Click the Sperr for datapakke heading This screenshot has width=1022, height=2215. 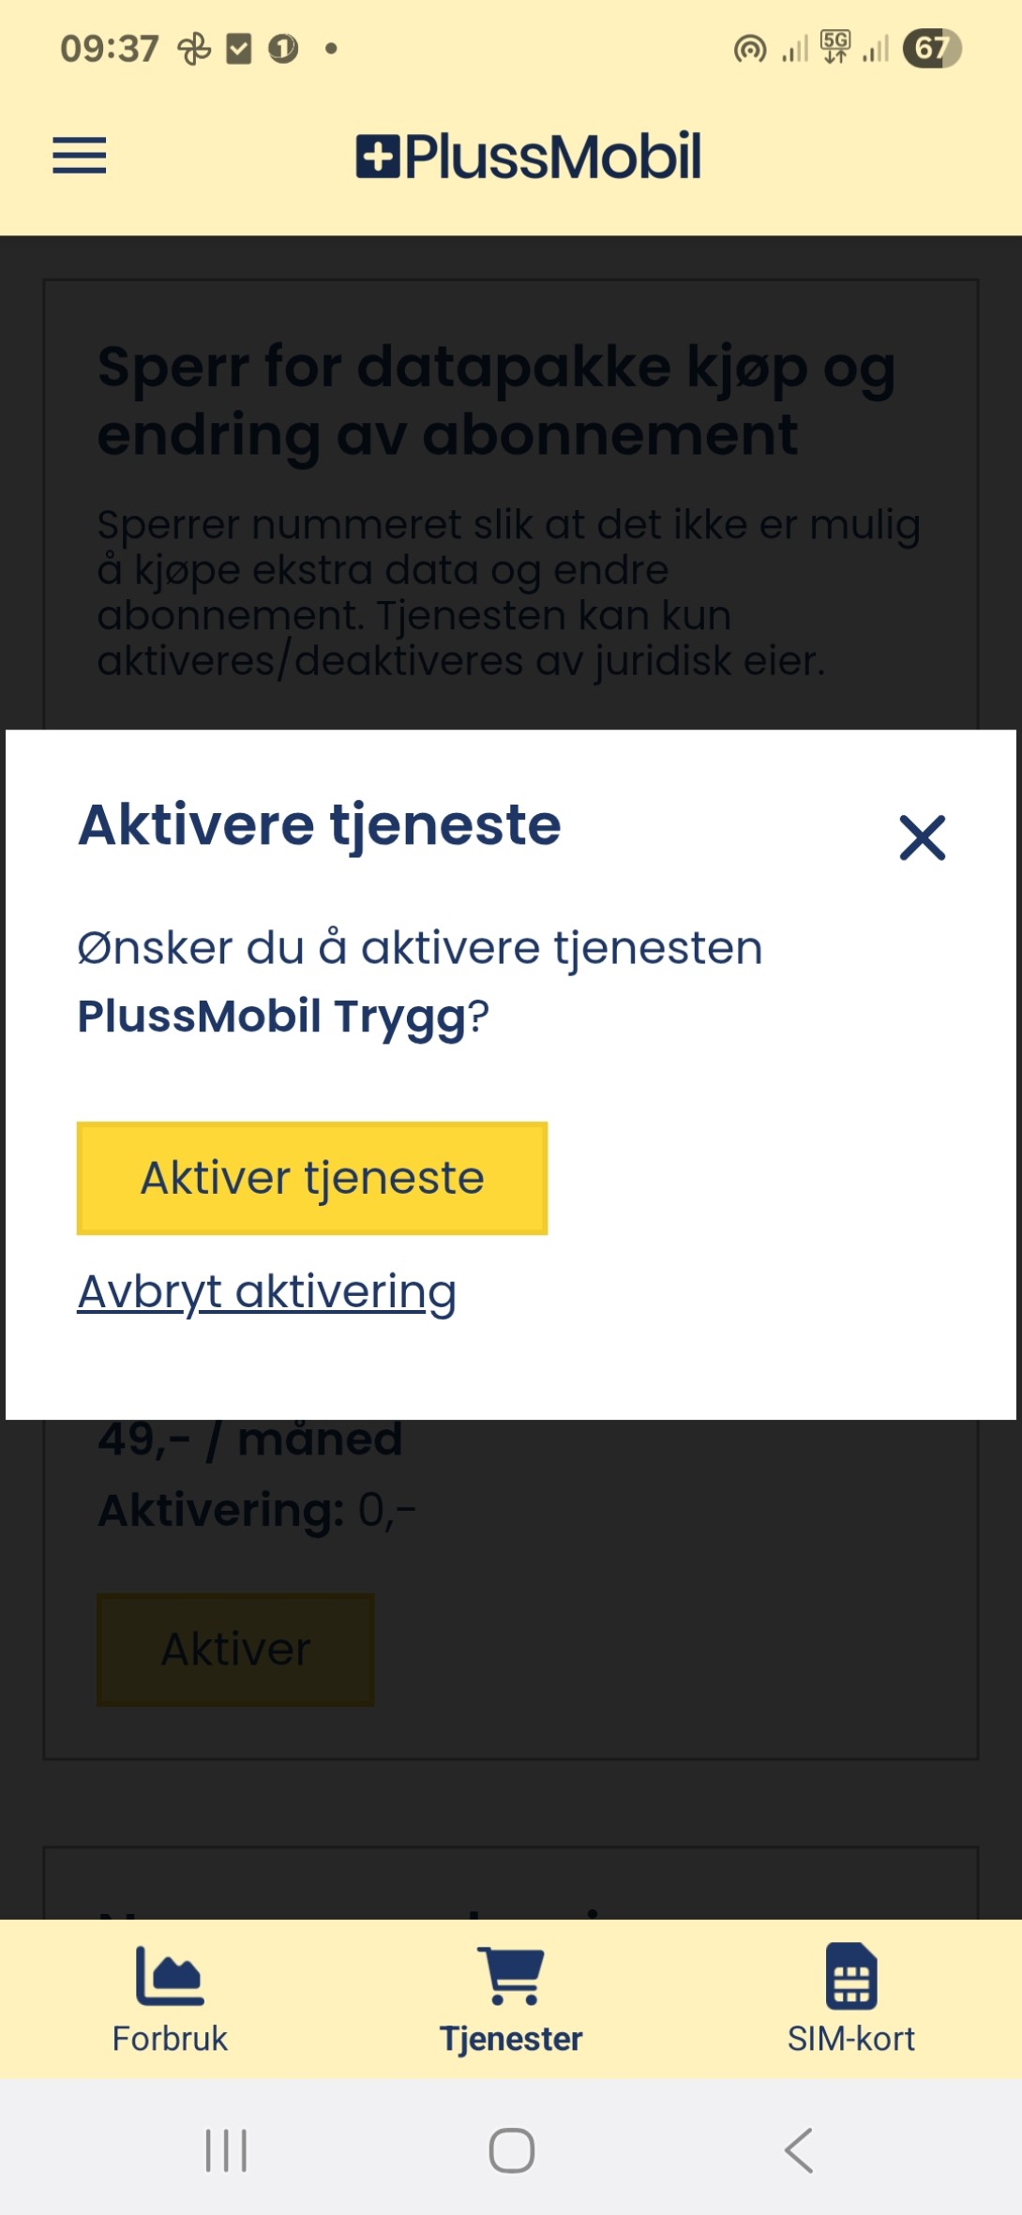pos(497,399)
